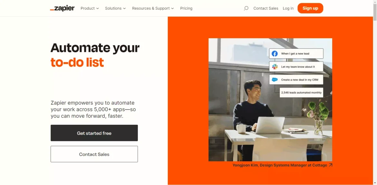Click the Slack icon in the team card
Screen dimensions: 377x185
click(275, 67)
